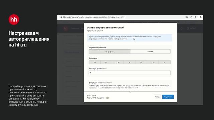The image size is (214, 120).
Task: Click the browser address bar URL
Action: click(94, 17)
